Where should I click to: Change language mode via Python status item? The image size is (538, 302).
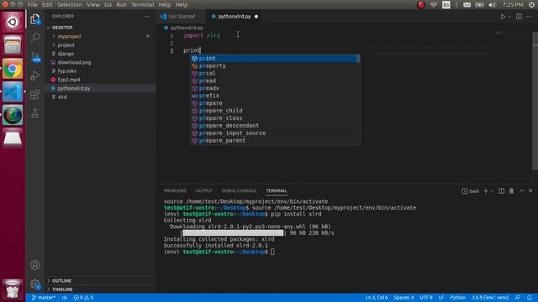(x=457, y=298)
